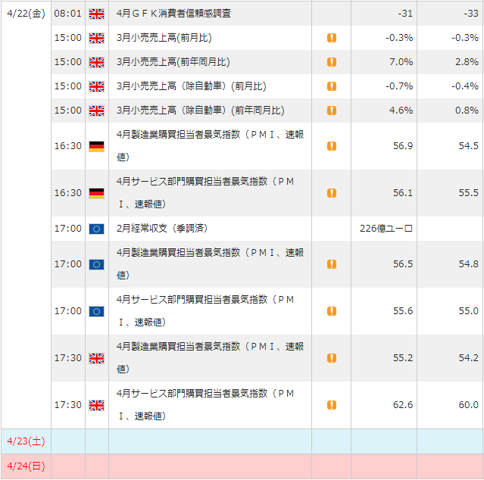Click EU flag in 17:00 製造業PMI row
Viewport: 484px width, 480px height.
click(97, 265)
